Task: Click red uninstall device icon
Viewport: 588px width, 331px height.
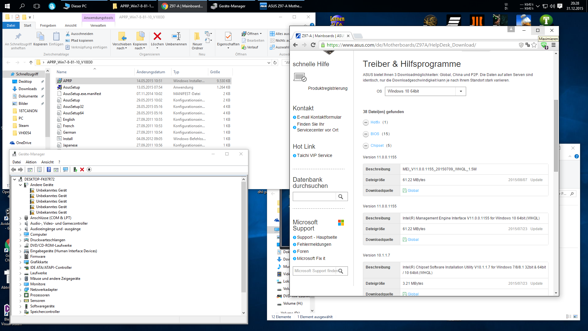Action: tap(82, 169)
